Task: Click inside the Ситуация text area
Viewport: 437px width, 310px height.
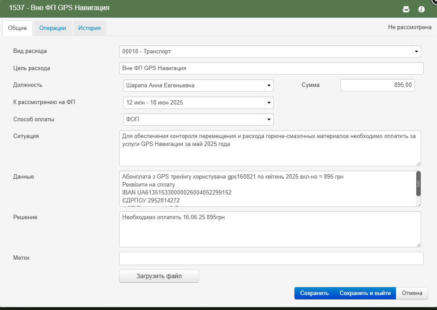Action: coord(270,148)
